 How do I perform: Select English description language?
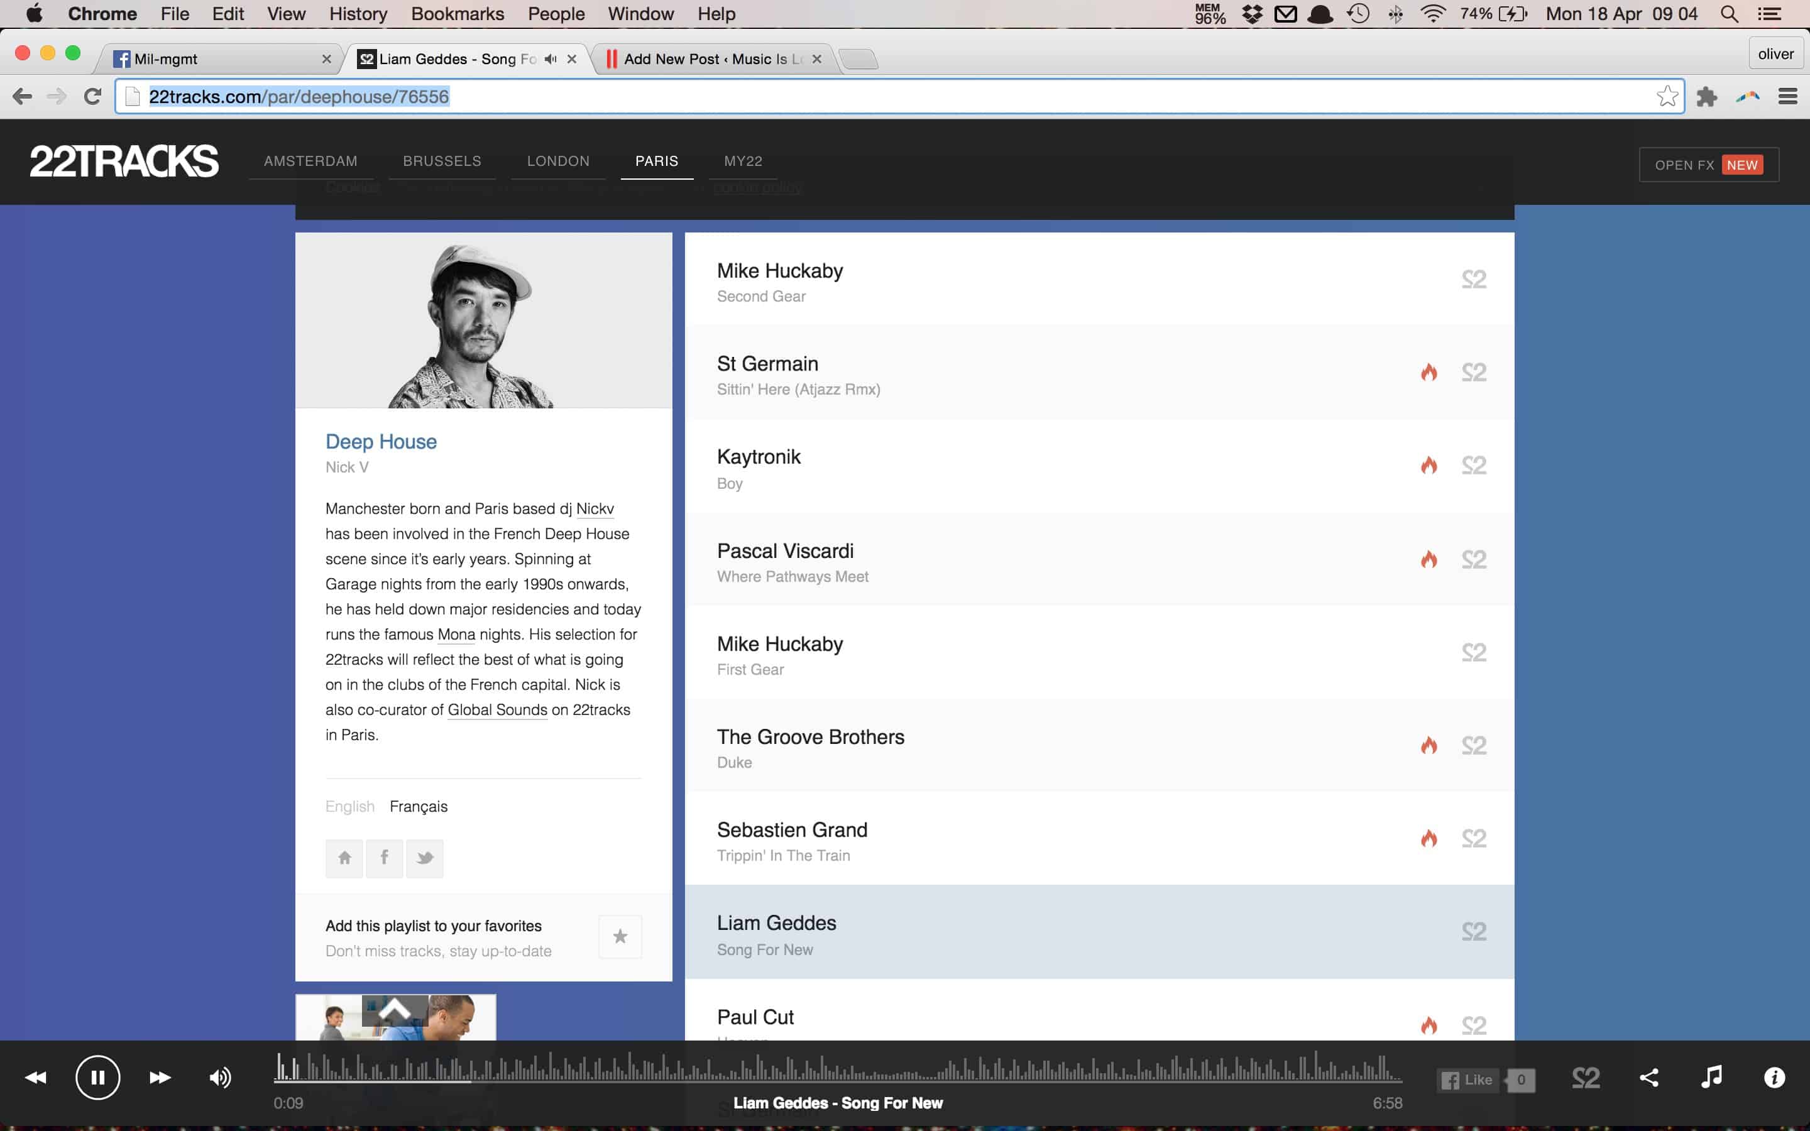pyautogui.click(x=349, y=806)
